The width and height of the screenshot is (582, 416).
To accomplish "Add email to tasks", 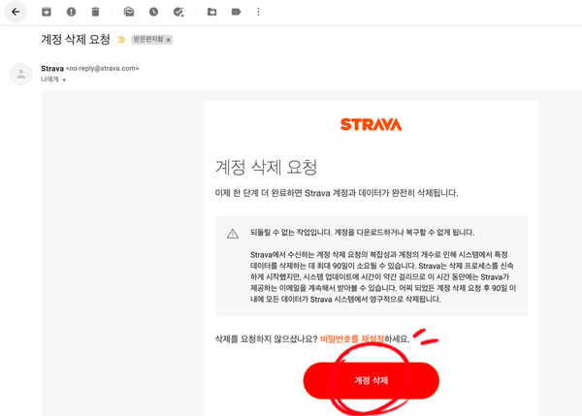I will coord(178,12).
